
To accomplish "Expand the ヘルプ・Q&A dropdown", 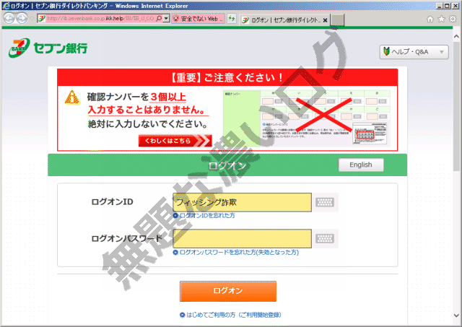I will [414, 52].
